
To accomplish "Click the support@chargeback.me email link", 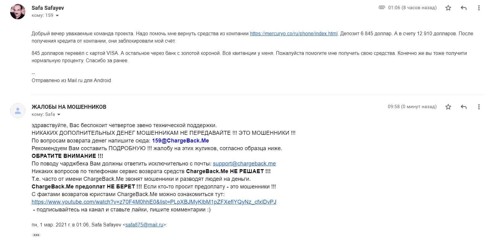I will (244, 164).
